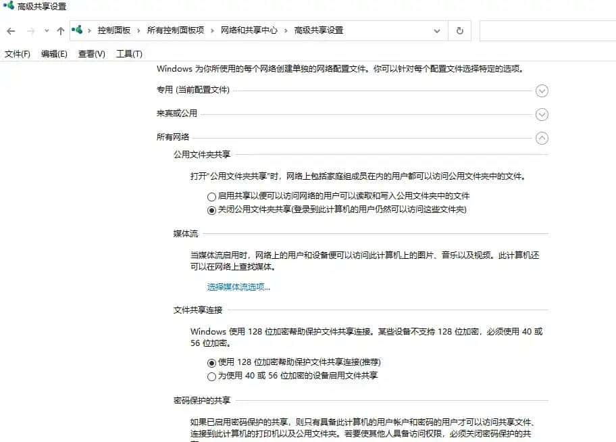Viewport: 616px width, 442px height.
Task: Enable 启用共享以便可以访问网络的用户 radio option
Action: pos(211,195)
